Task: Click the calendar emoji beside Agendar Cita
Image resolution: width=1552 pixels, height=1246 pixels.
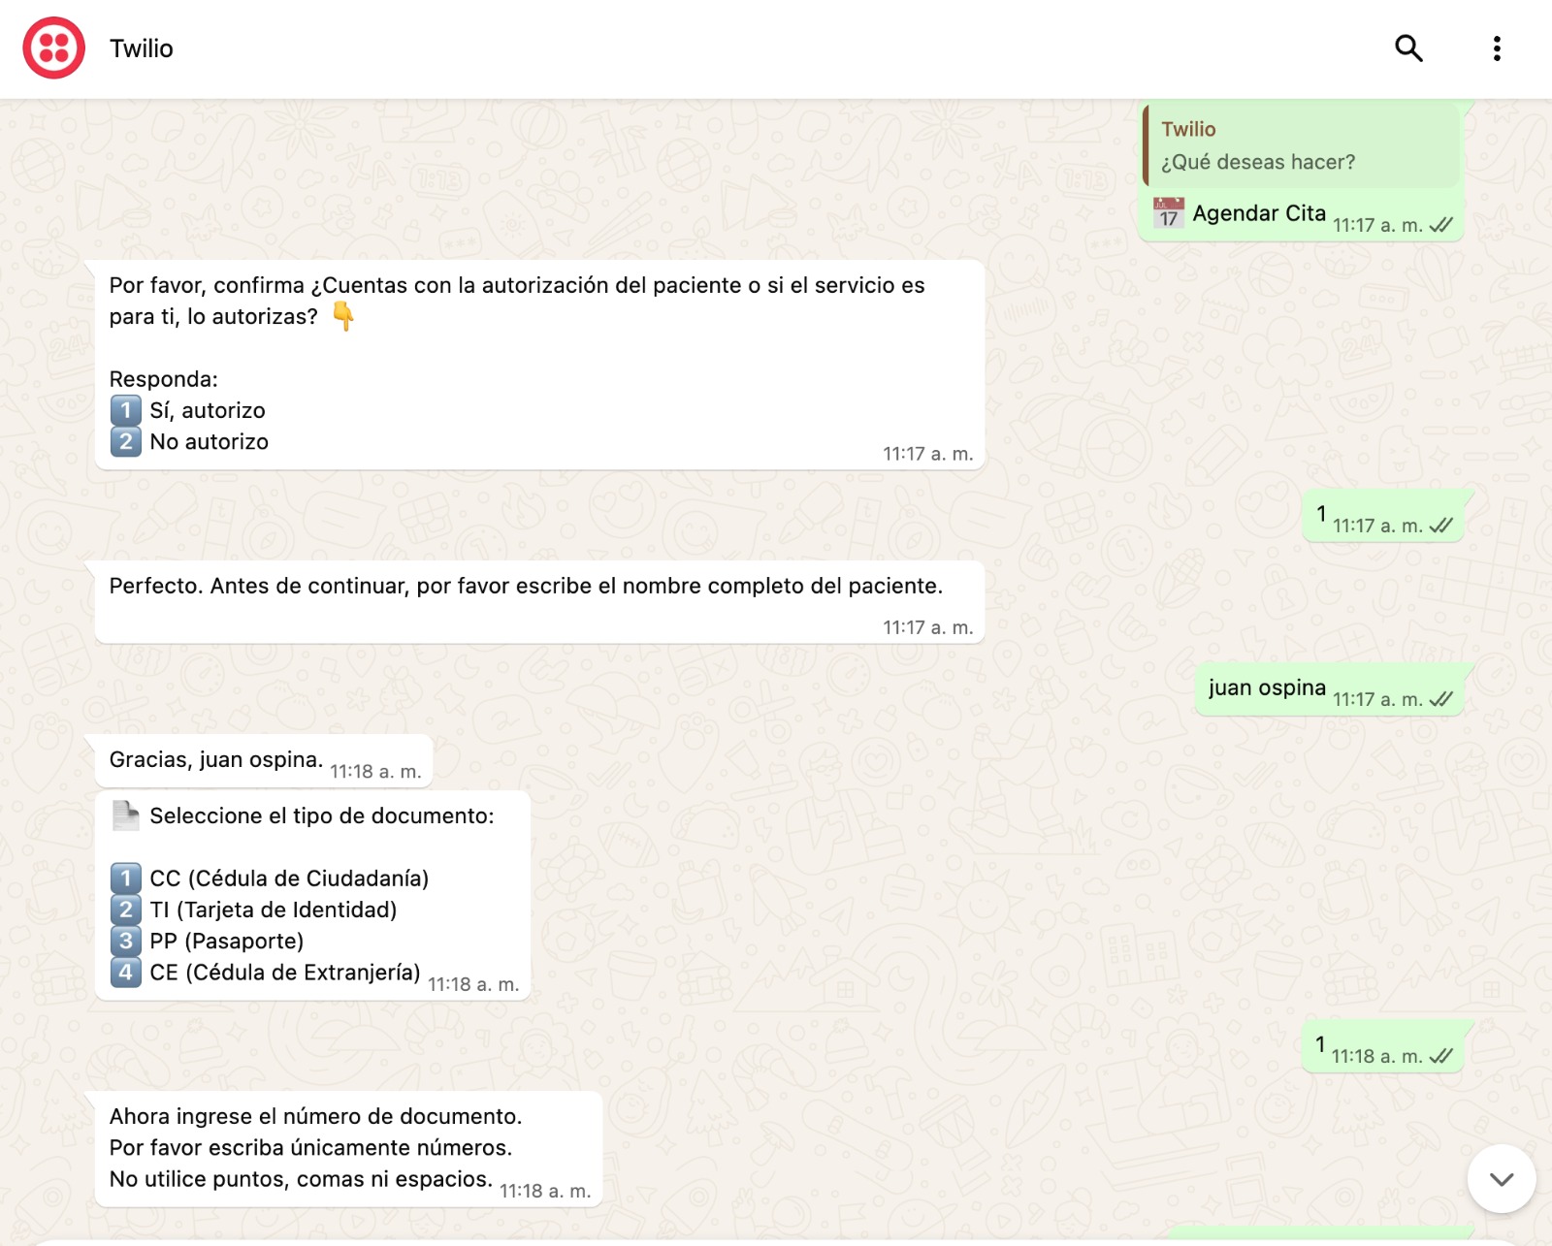Action: 1169,212
